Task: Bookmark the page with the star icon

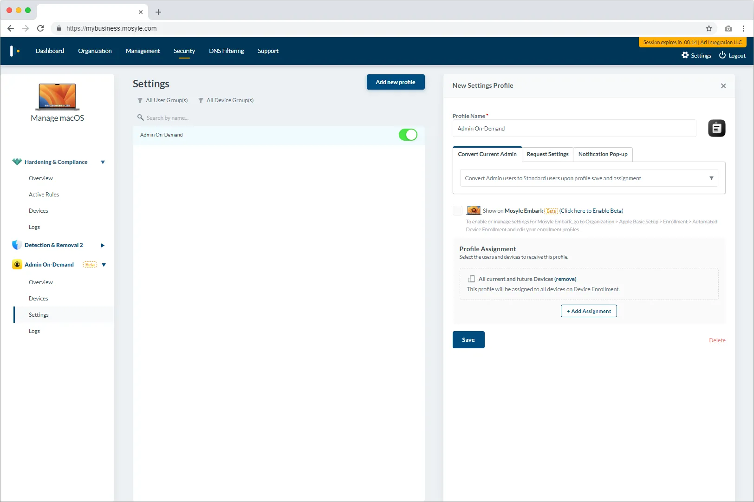Action: click(x=709, y=28)
